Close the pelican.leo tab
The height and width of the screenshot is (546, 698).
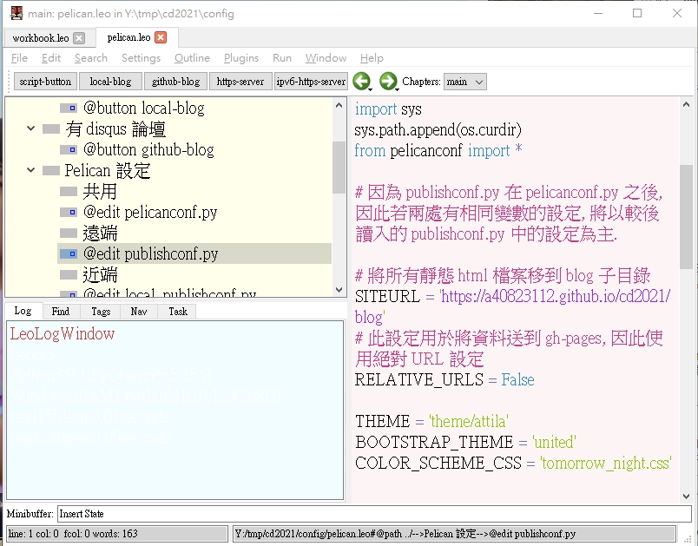(161, 37)
